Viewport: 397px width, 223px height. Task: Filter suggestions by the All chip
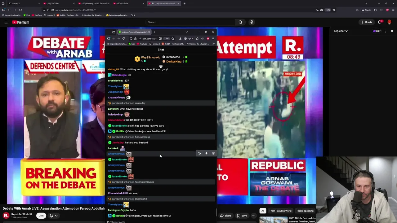(263, 211)
